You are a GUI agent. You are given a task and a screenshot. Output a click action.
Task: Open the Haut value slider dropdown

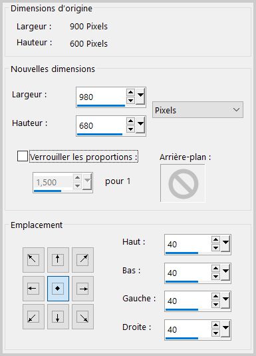point(225,243)
